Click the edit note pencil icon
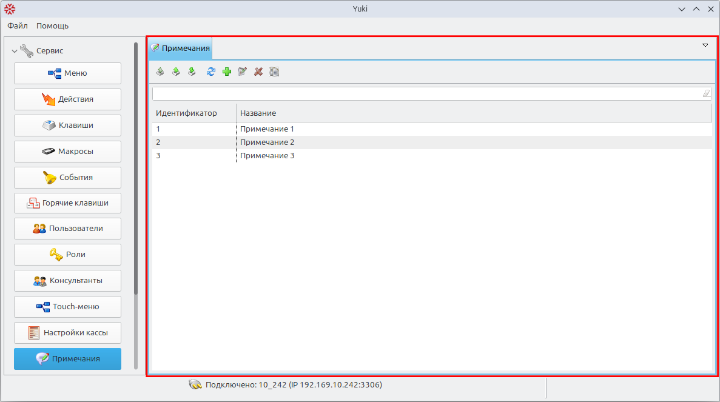The height and width of the screenshot is (402, 720). [243, 72]
